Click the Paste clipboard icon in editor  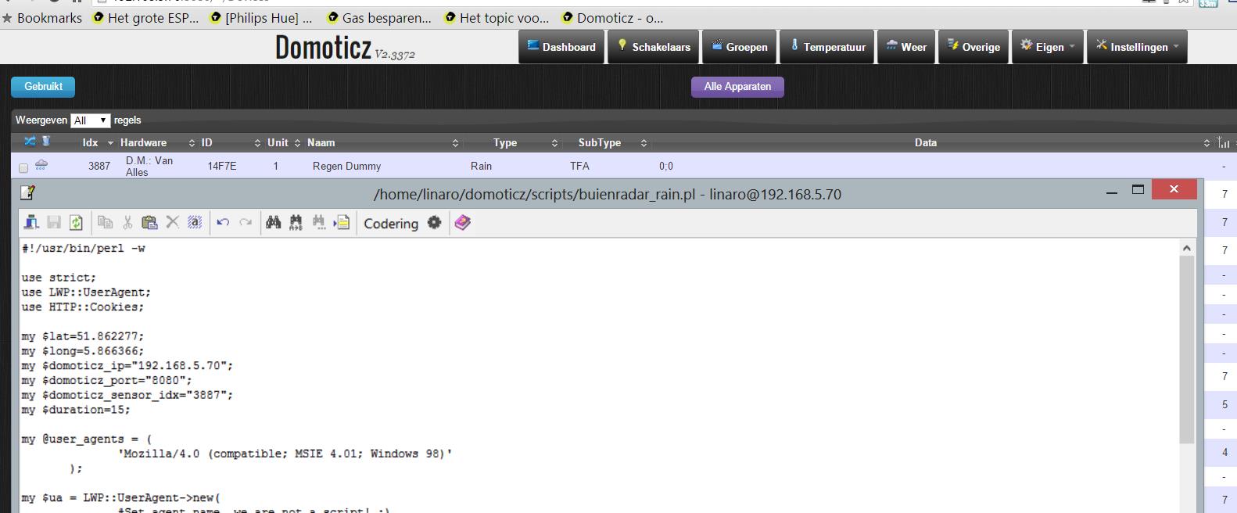point(149,223)
